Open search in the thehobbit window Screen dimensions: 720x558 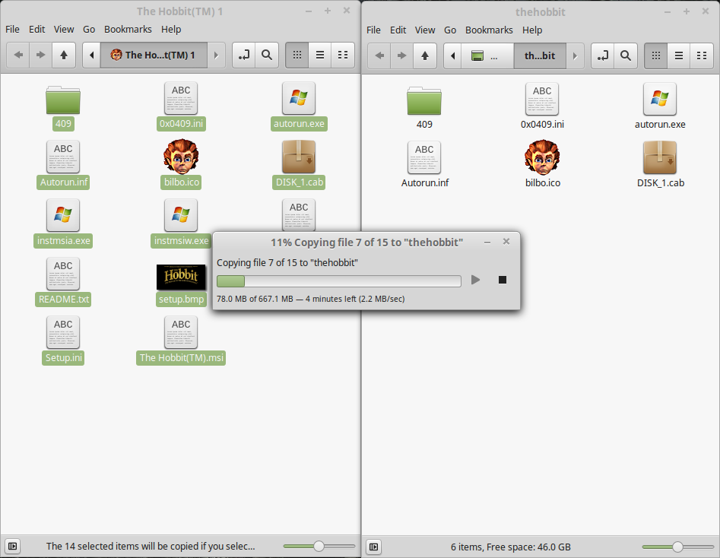[626, 55]
